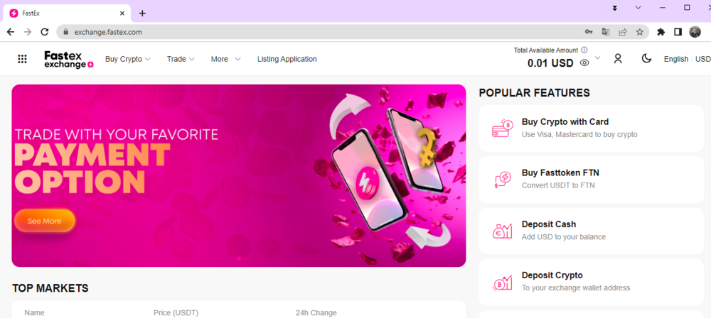Viewport: 711px width, 318px height.
Task: Expand the Buy Crypto dropdown menu
Action: click(128, 59)
